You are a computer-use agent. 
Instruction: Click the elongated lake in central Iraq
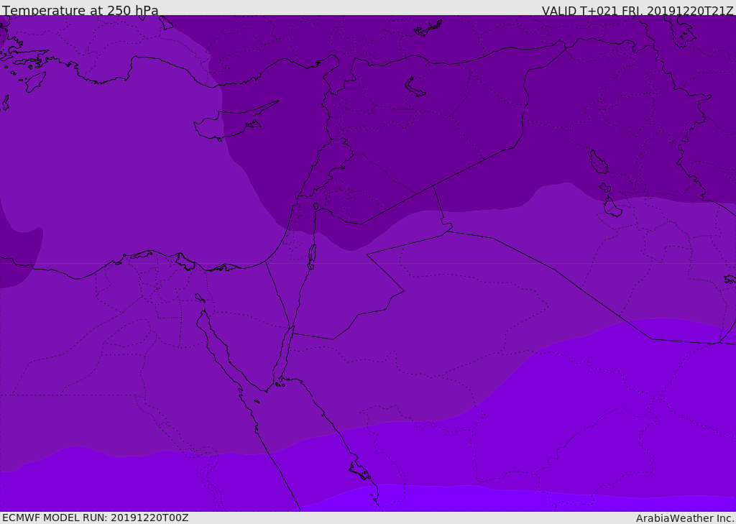[x=598, y=162]
